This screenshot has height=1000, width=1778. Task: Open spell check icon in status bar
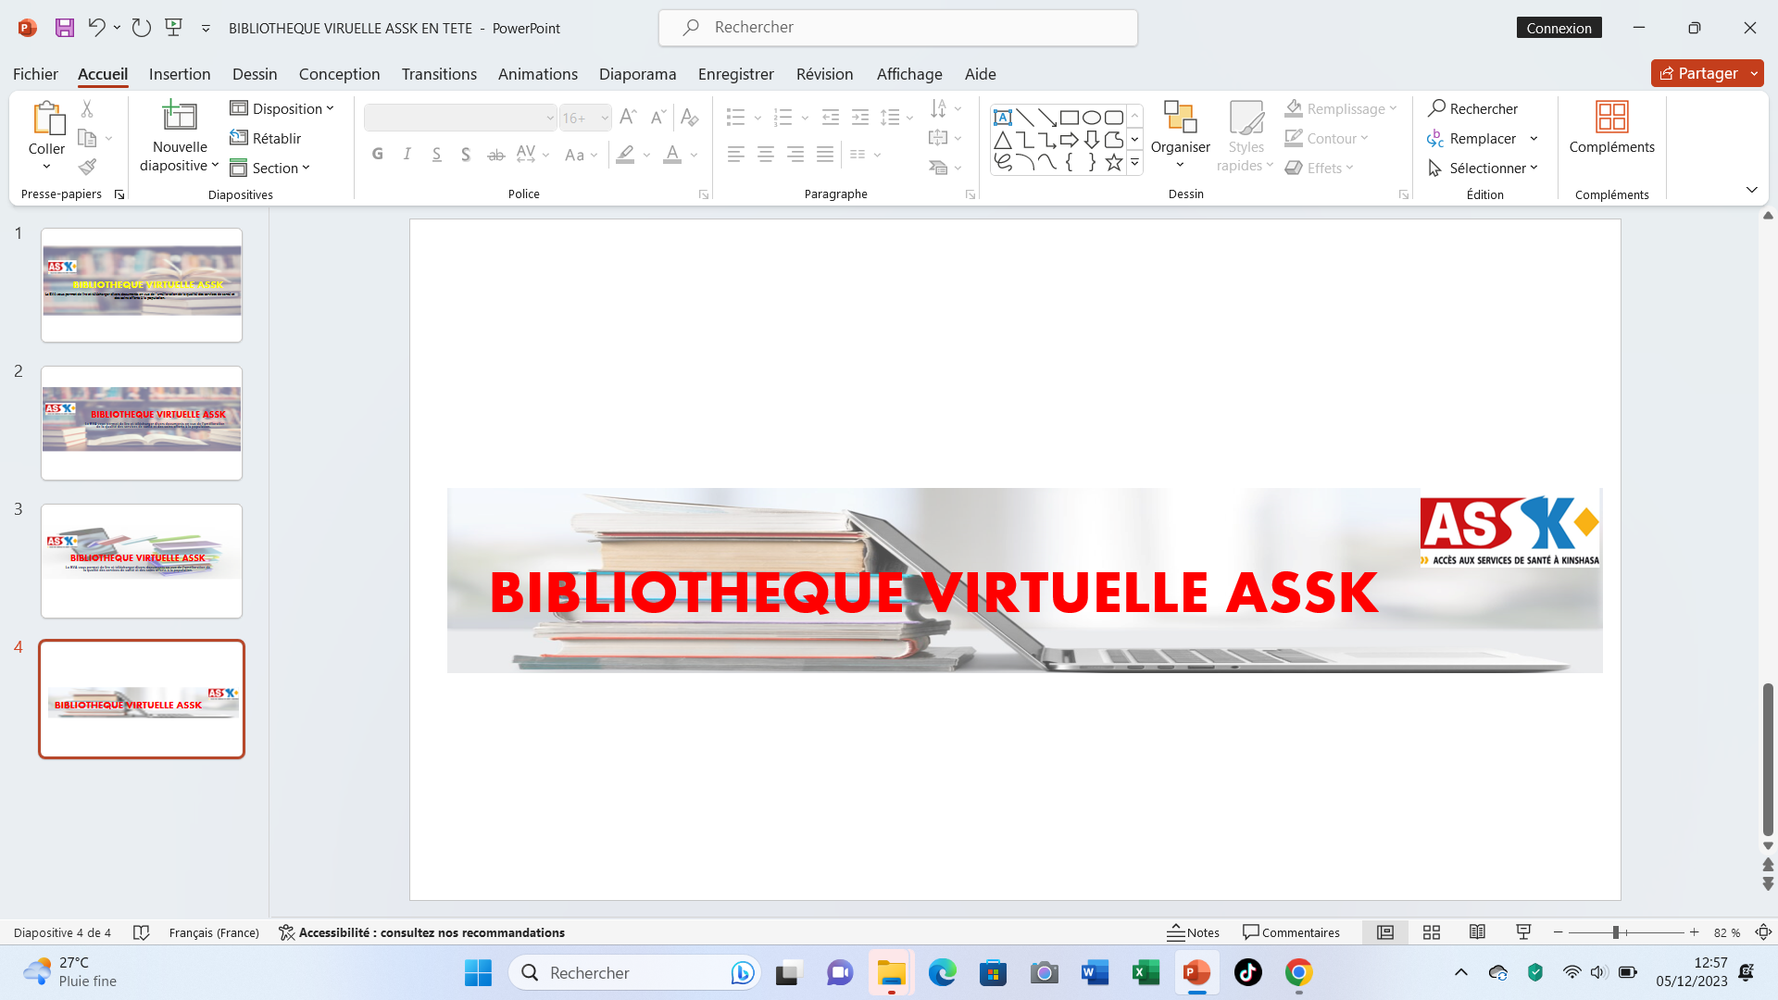click(x=141, y=932)
